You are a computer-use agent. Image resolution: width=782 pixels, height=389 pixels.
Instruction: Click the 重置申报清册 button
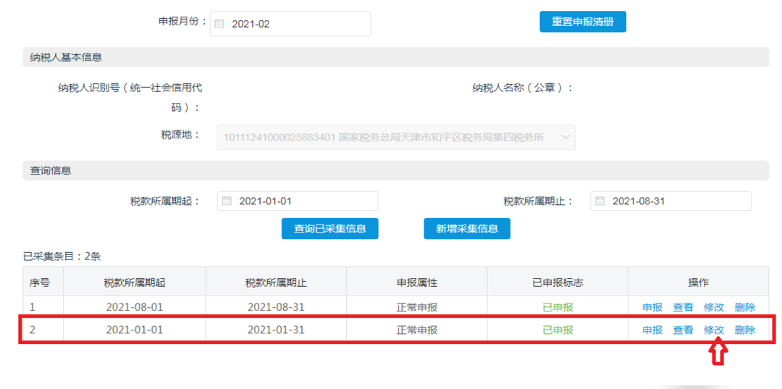582,22
